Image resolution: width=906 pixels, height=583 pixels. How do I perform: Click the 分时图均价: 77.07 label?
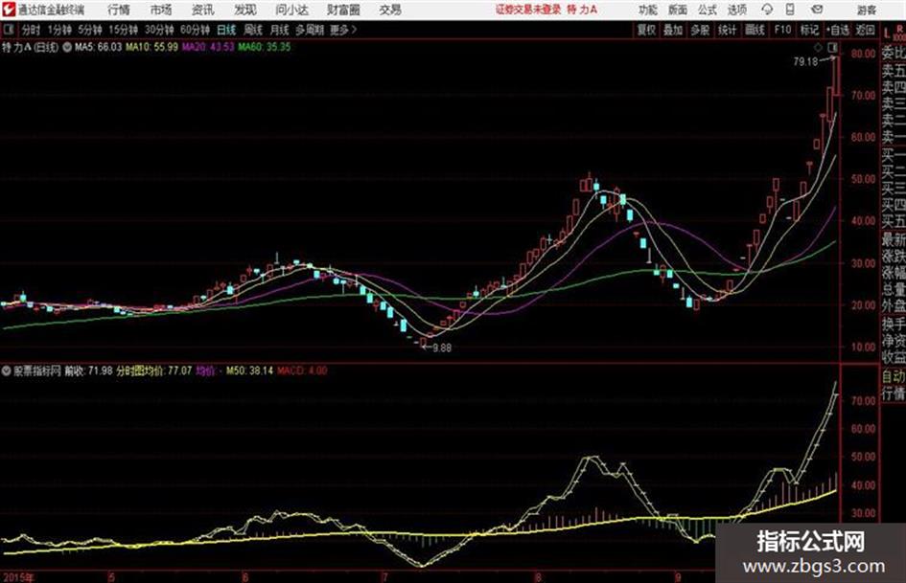pos(153,370)
